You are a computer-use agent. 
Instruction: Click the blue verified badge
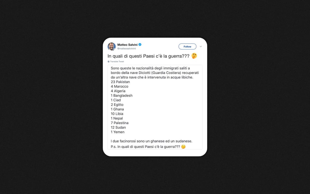pyautogui.click(x=140, y=44)
